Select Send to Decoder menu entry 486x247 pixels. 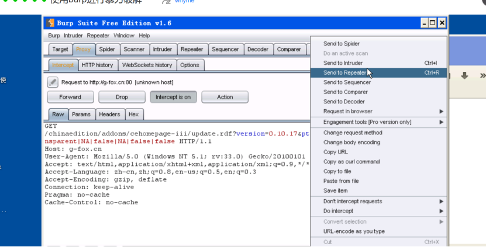[379, 101]
